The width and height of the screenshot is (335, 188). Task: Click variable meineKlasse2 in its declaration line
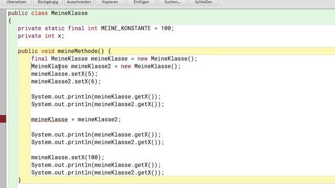pos(91,66)
